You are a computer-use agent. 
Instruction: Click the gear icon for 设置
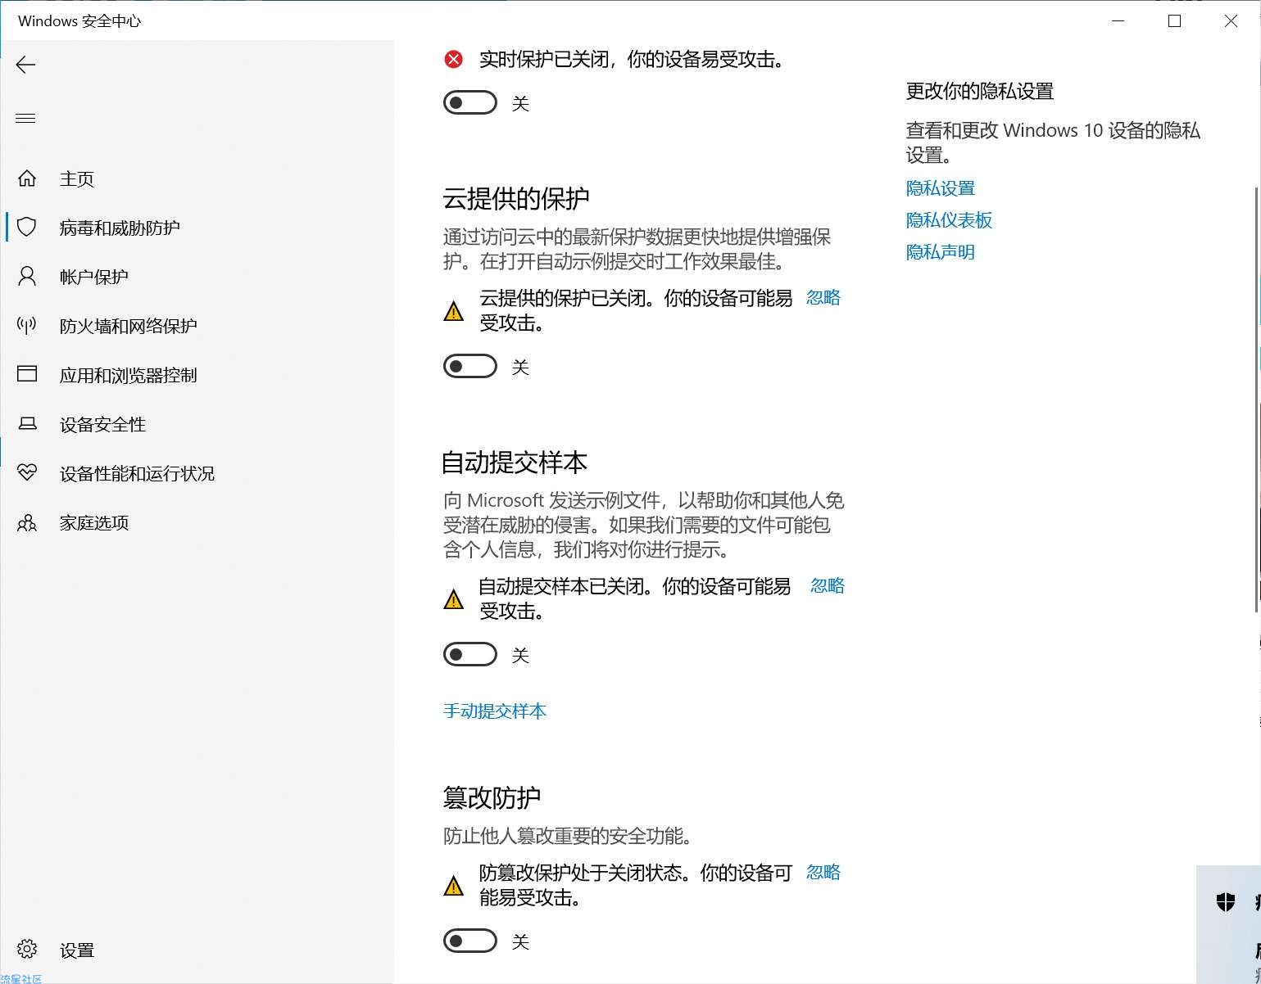click(x=27, y=949)
